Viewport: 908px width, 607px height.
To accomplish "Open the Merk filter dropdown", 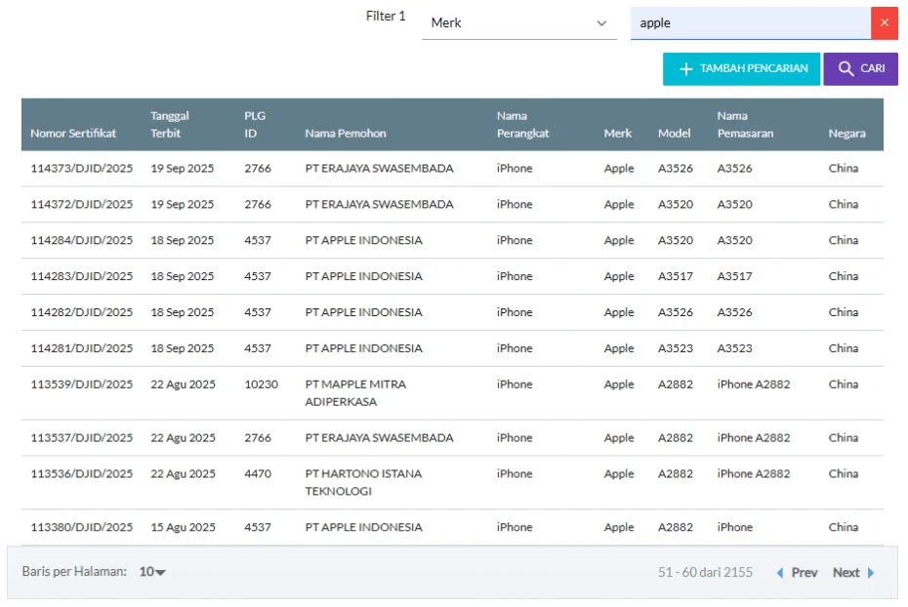I will [x=518, y=23].
